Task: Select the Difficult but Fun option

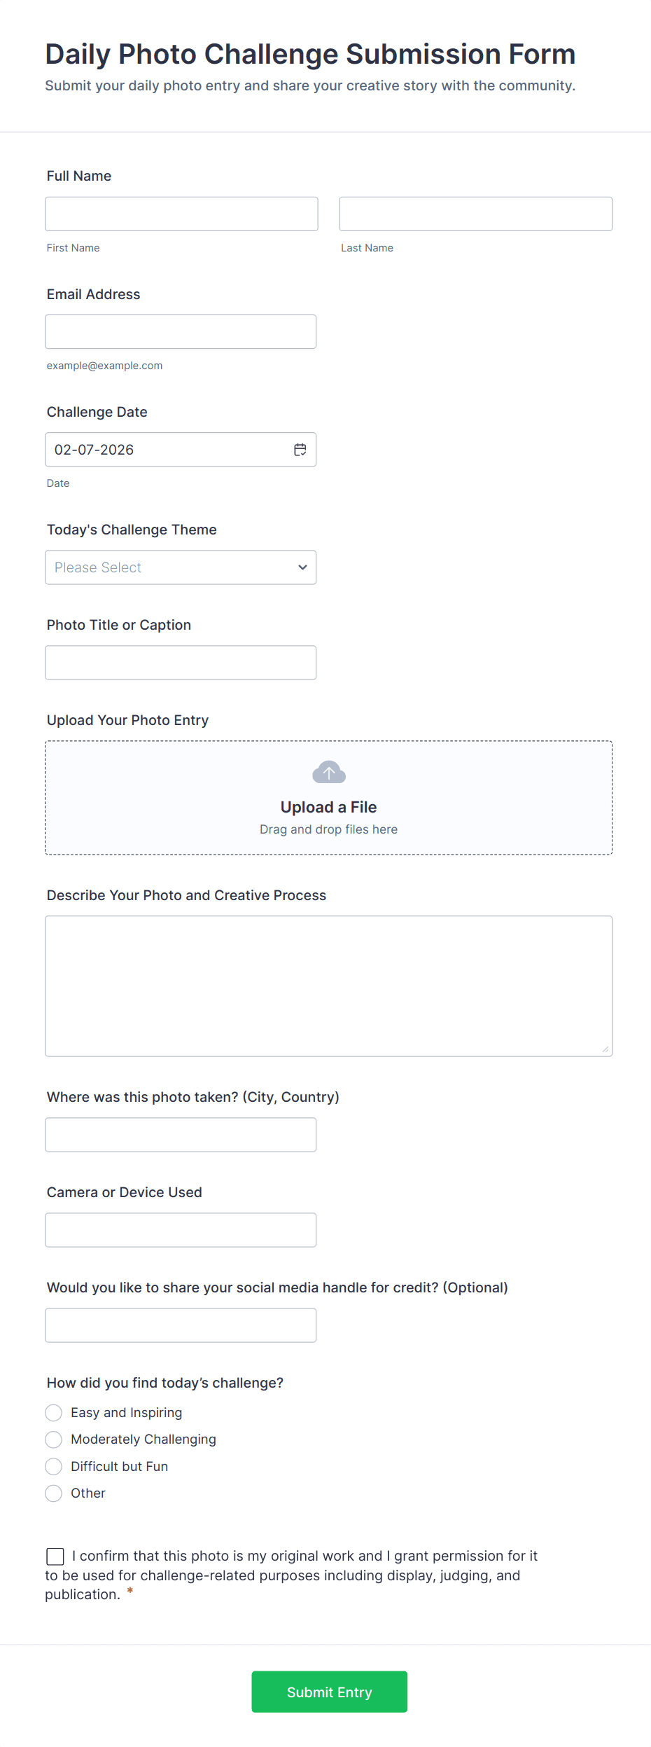Action: (54, 1466)
